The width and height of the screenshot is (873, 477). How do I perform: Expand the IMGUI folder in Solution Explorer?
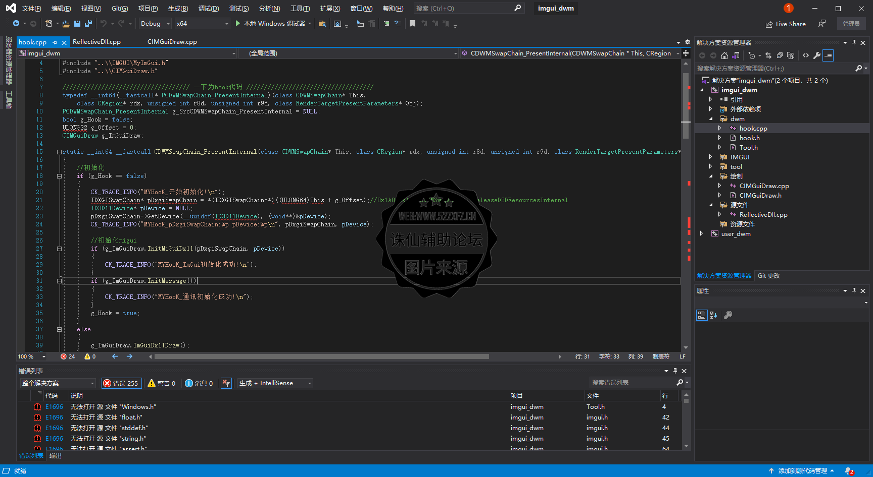click(x=710, y=157)
